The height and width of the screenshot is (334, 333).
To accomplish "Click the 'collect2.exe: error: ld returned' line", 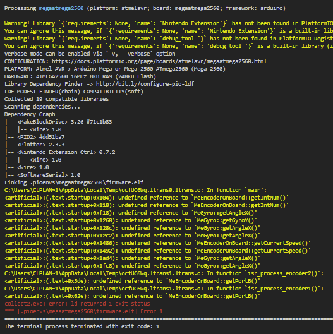I will tap(77, 304).
